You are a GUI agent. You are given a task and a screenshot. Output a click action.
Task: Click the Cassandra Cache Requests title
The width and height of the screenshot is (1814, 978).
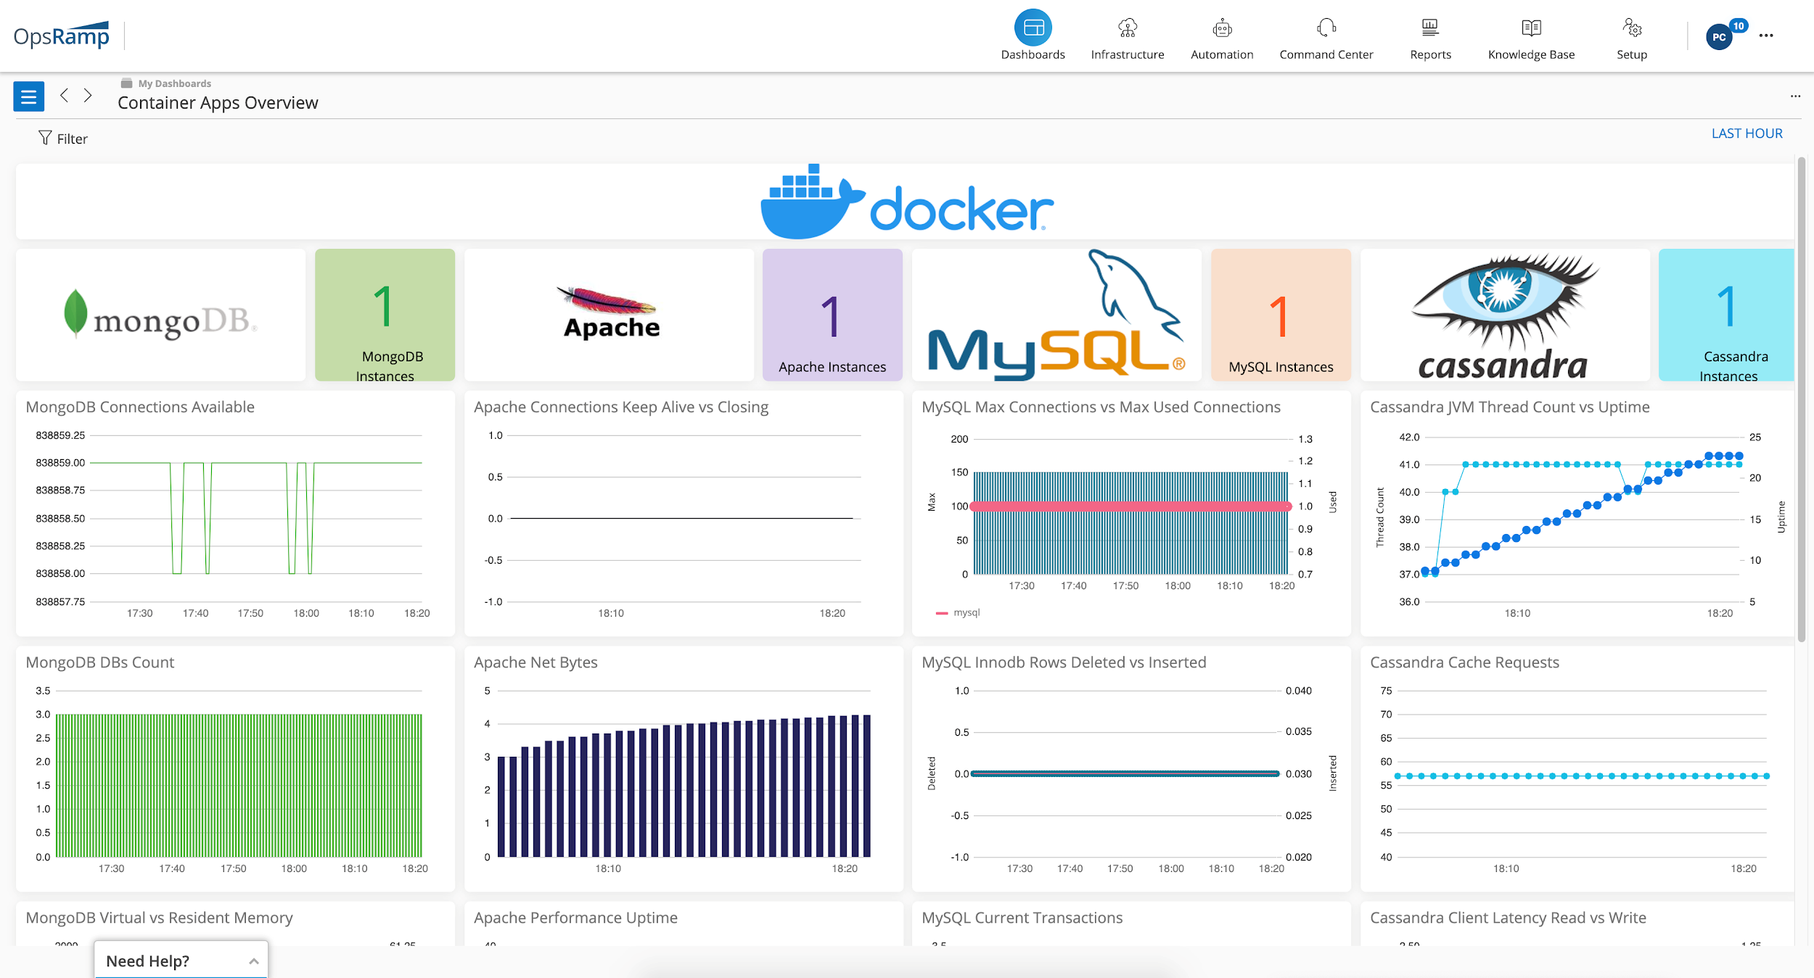(1464, 662)
